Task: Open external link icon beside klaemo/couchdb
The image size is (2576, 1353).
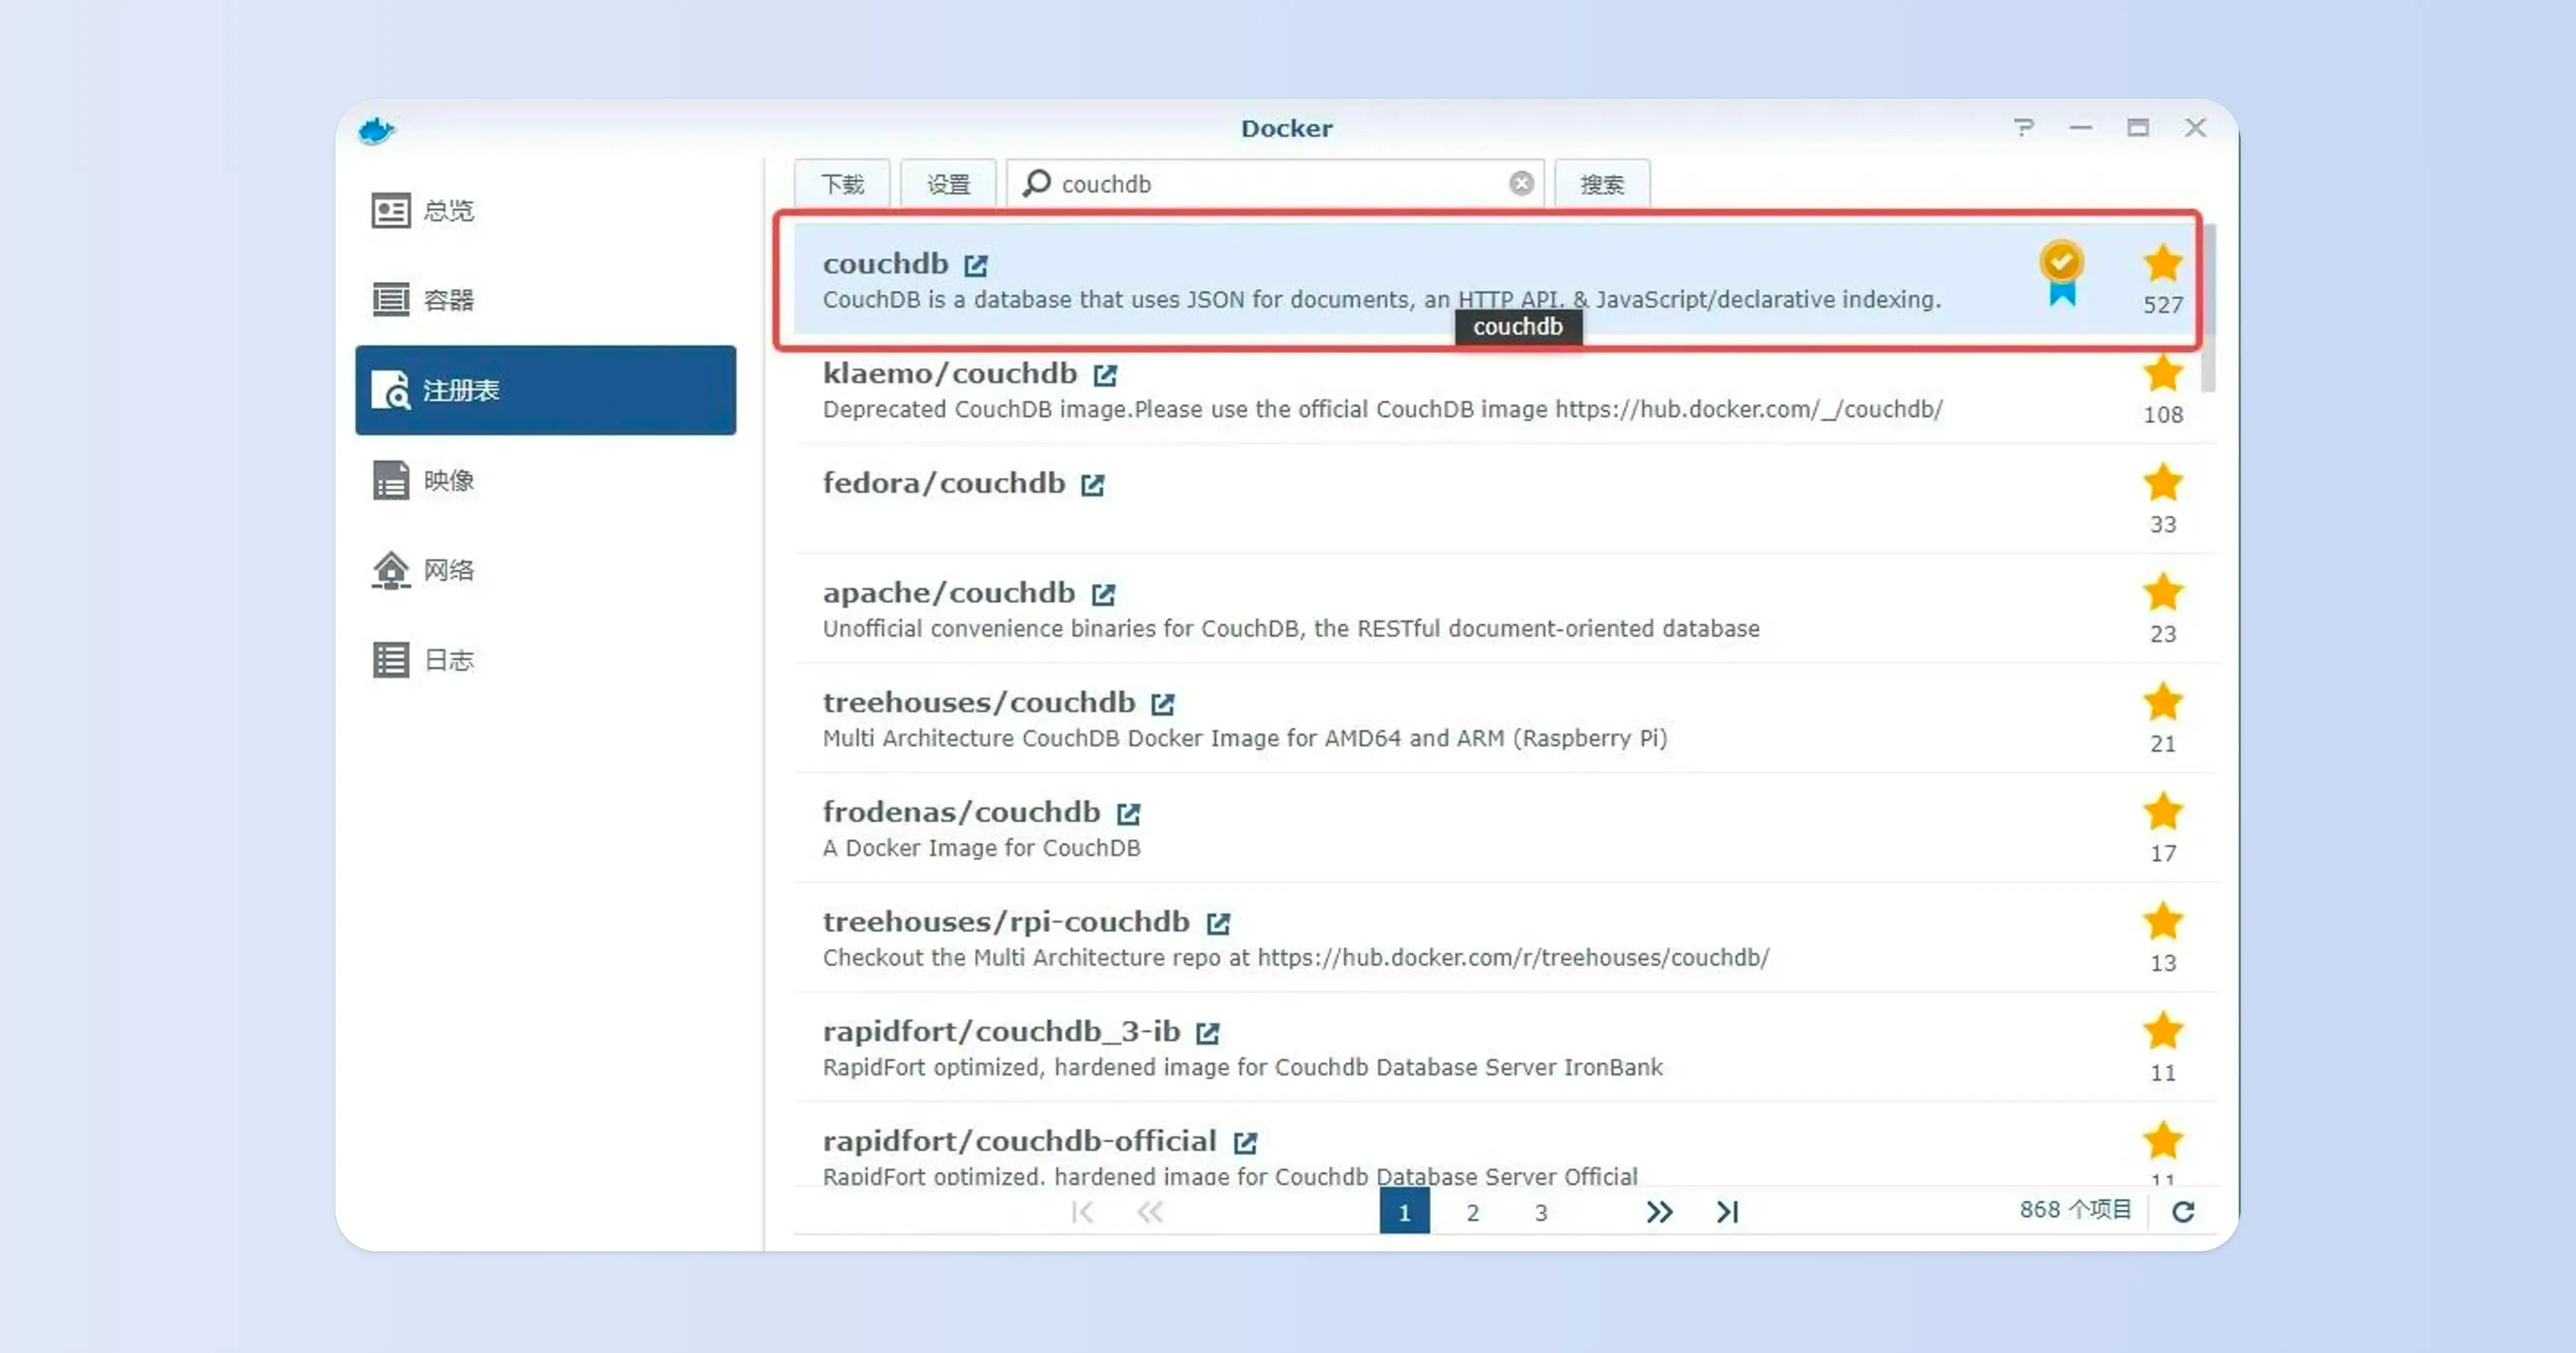Action: [1104, 376]
